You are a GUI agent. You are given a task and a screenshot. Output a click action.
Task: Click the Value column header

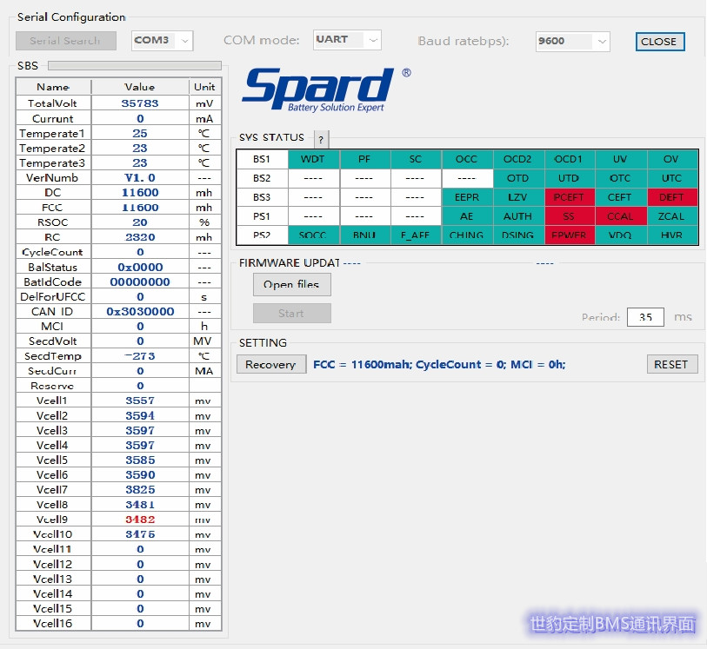[140, 87]
